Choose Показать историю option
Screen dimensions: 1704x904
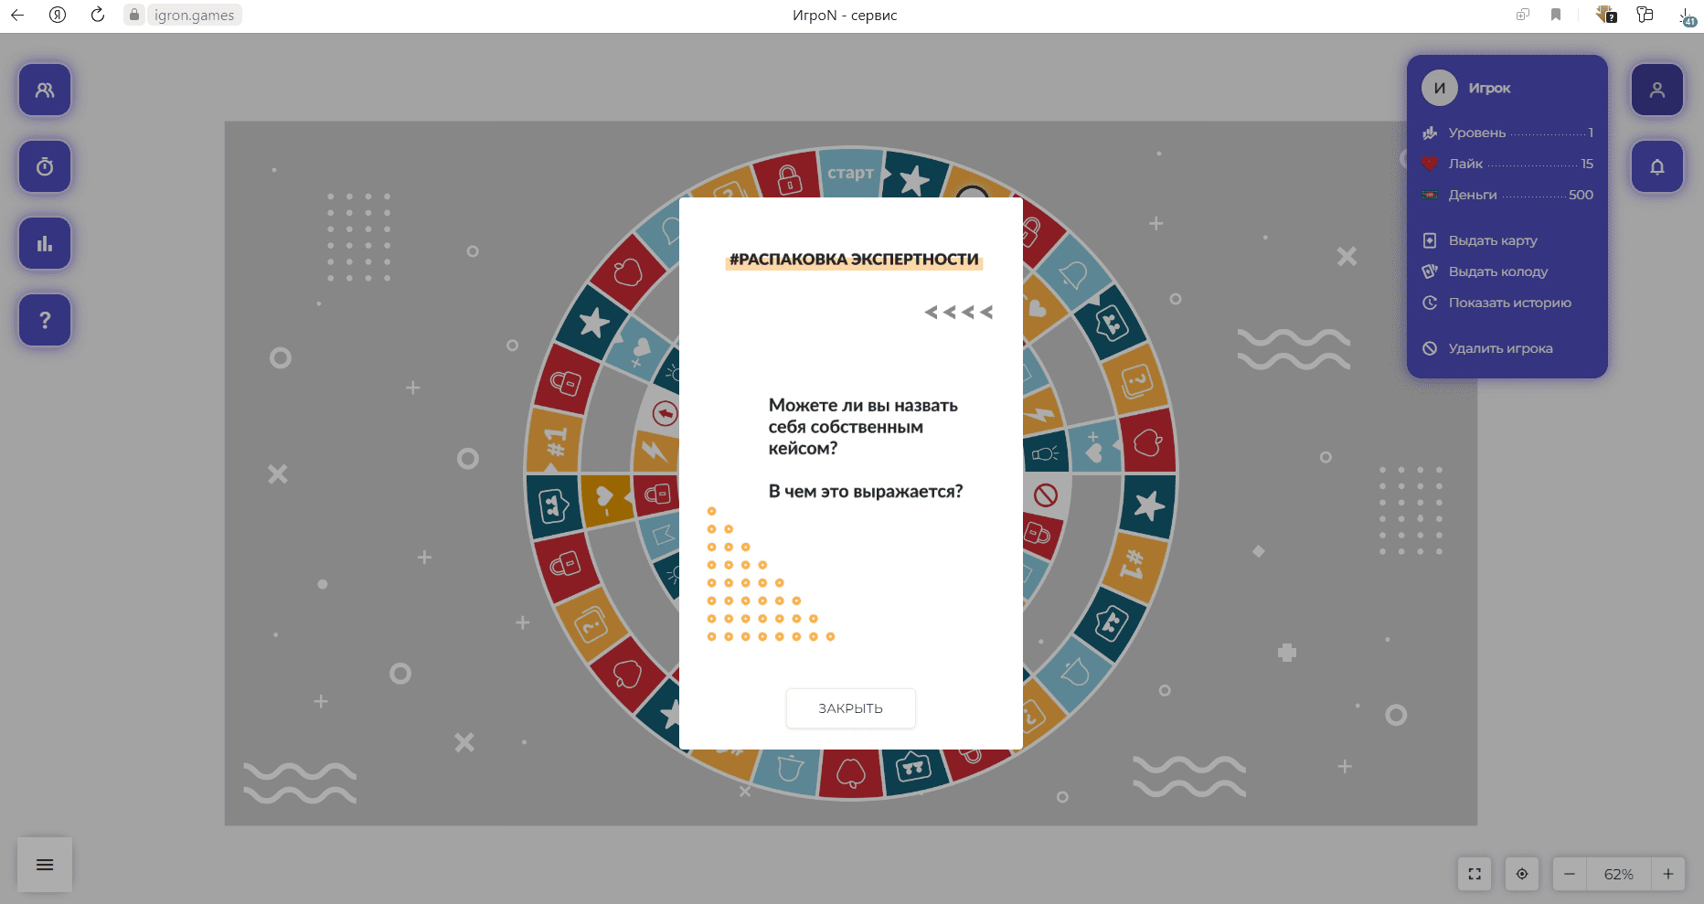tap(1509, 303)
